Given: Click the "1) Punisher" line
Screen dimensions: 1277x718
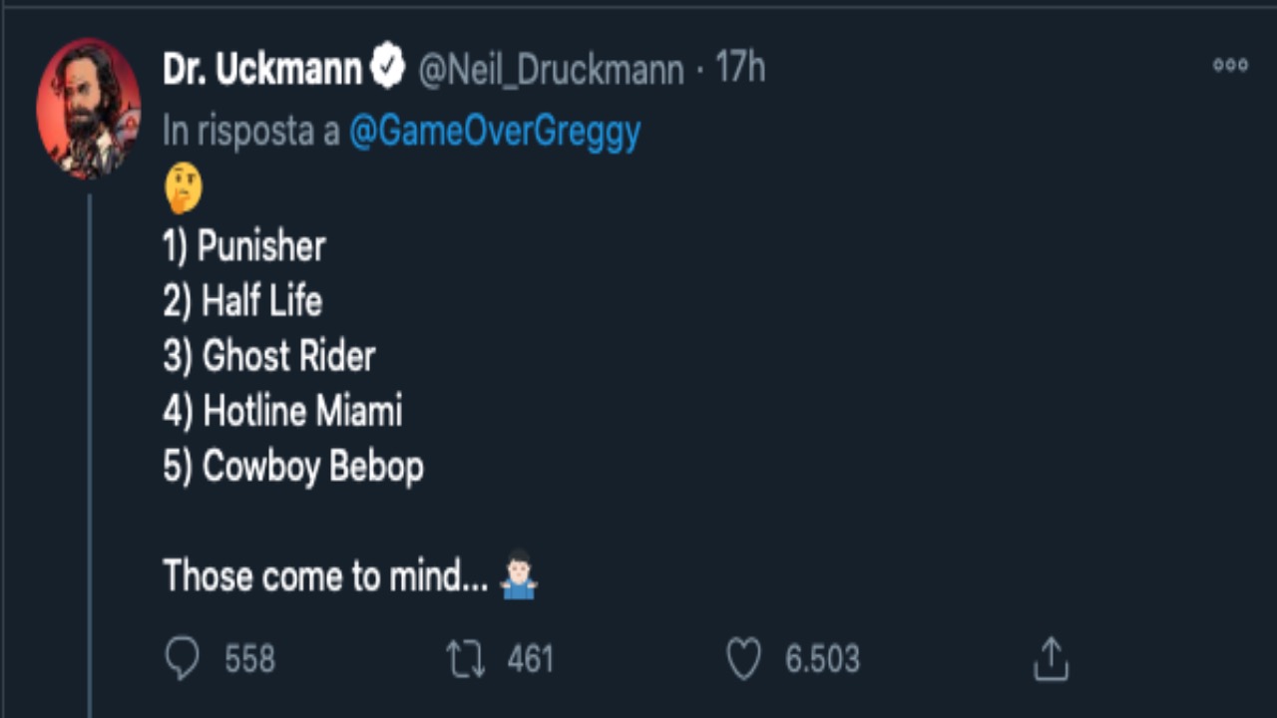Looking at the screenshot, I should [x=244, y=246].
